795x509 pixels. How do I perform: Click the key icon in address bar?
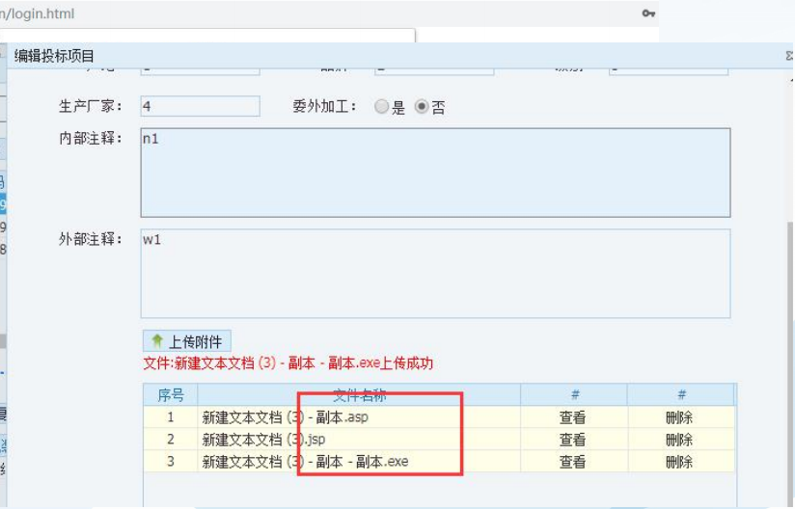pyautogui.click(x=648, y=13)
